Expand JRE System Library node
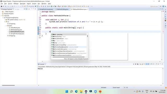Image resolution: width=167 pixels, height=94 pixels. pos(5,20)
